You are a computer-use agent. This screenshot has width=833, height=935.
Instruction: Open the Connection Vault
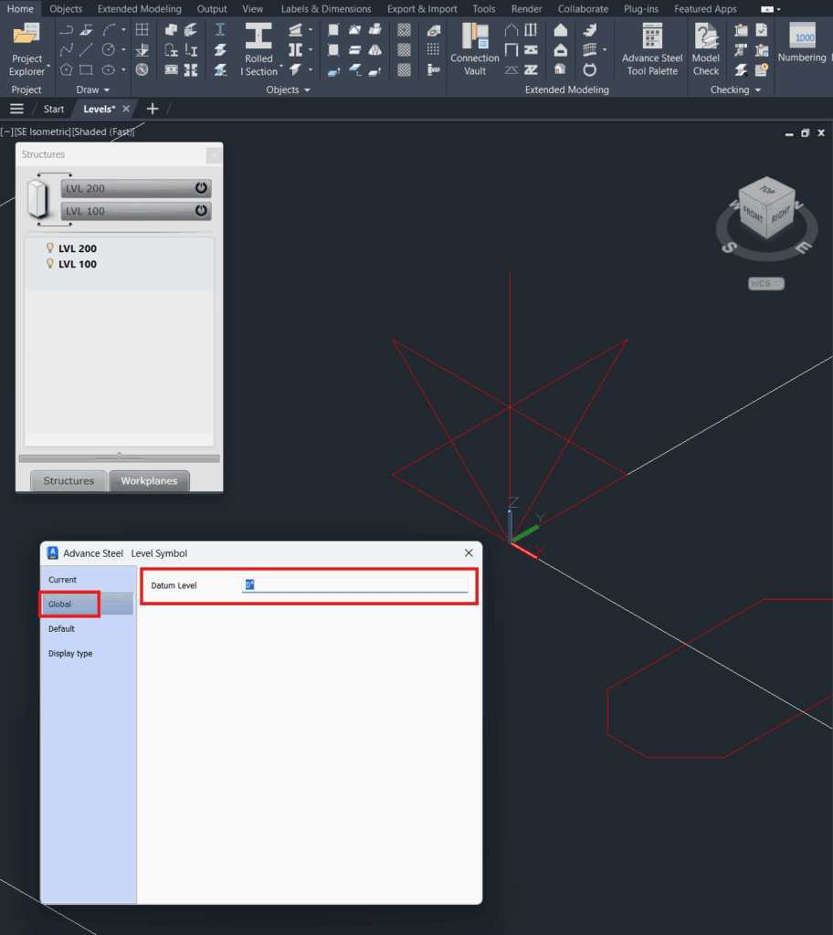(475, 49)
